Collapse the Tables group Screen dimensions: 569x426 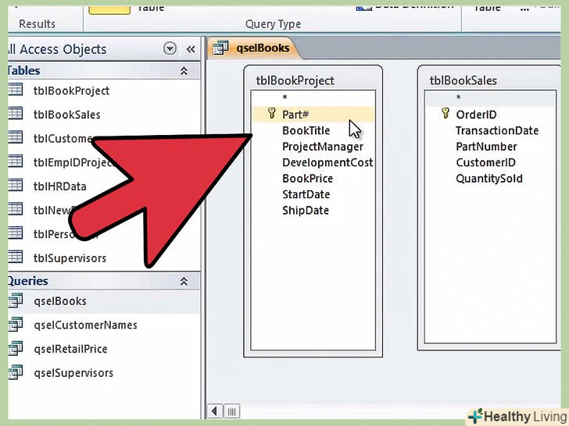click(x=184, y=71)
